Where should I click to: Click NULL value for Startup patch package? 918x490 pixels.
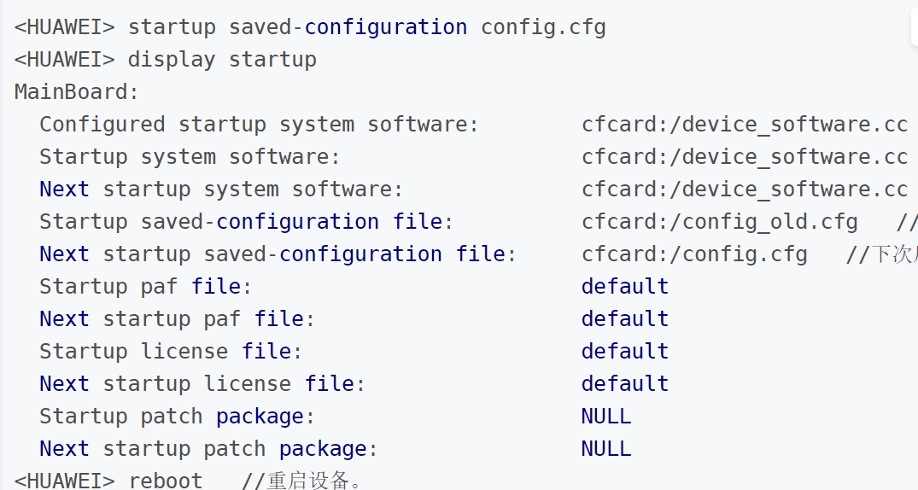(x=605, y=416)
